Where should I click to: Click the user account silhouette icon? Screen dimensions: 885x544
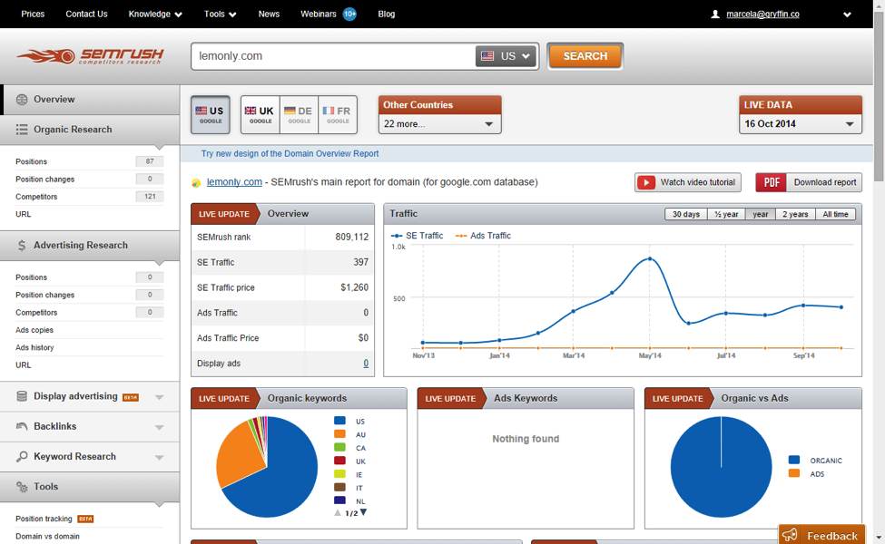pos(715,15)
